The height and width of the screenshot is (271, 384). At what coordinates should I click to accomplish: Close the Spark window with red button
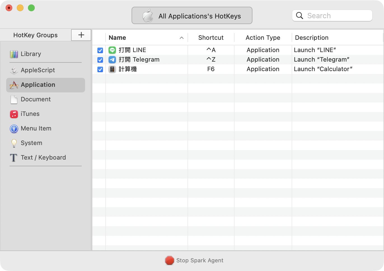[9, 8]
